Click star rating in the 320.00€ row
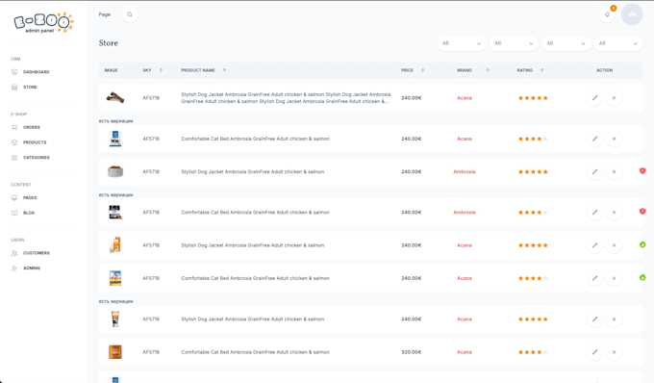 (533, 352)
